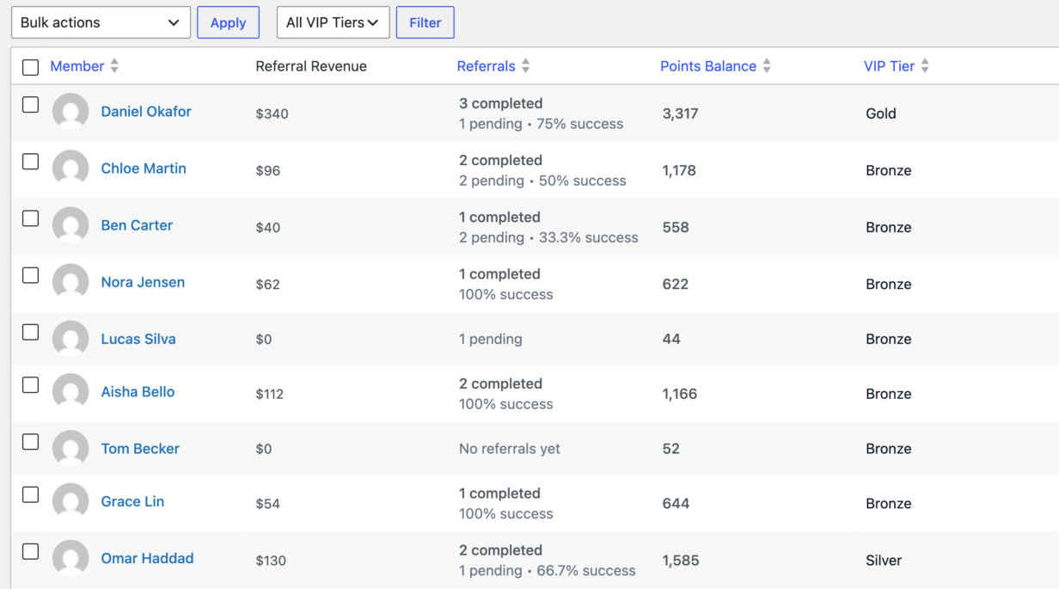Check the box for Chloe Martin
1059x589 pixels.
(x=30, y=162)
